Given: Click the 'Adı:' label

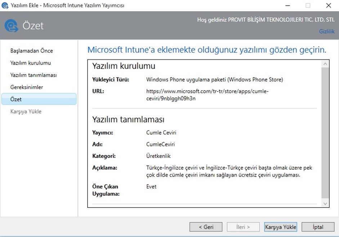Looking at the screenshot, I should click(97, 144).
